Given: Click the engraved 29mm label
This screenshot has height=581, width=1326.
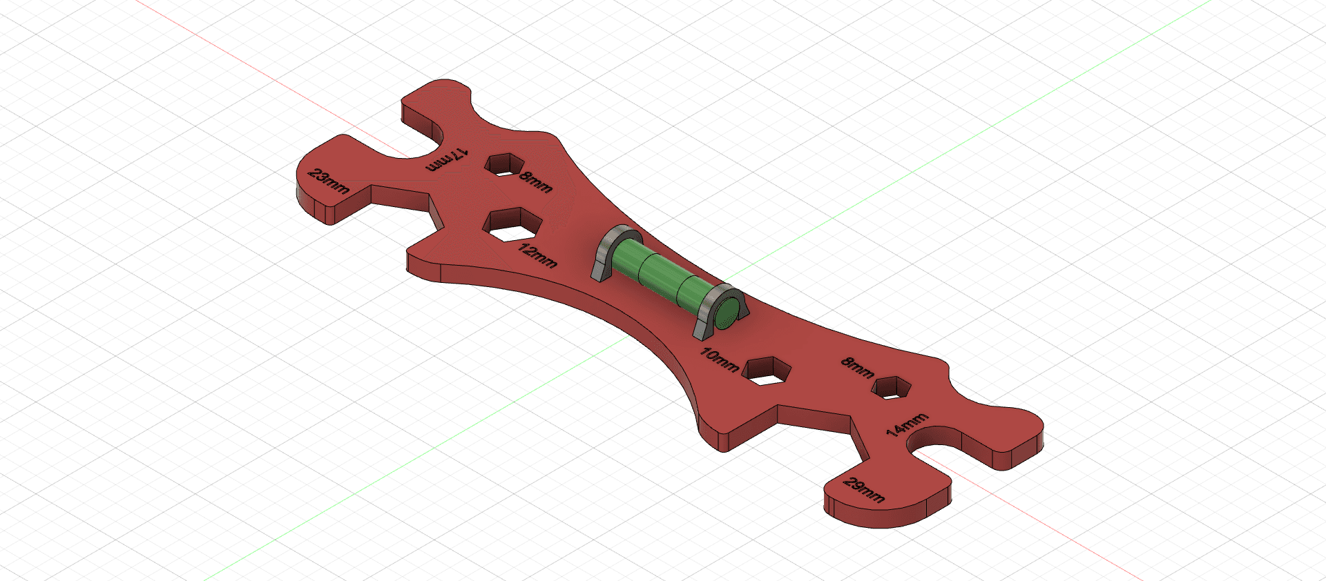Looking at the screenshot, I should click(x=863, y=489).
